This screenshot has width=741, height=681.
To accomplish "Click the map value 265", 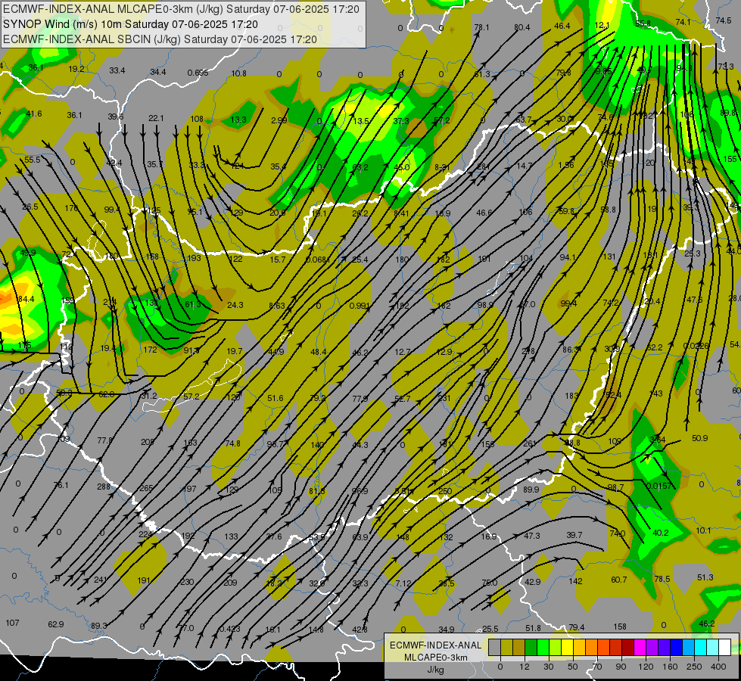I will [x=146, y=488].
